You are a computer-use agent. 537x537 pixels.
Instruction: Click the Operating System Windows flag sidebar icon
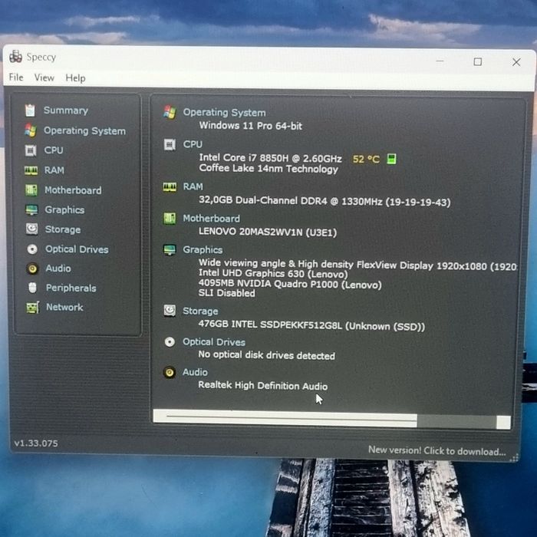tap(30, 130)
